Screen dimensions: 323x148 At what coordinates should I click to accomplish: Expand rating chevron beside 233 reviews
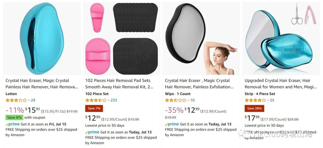[x=109, y=100]
